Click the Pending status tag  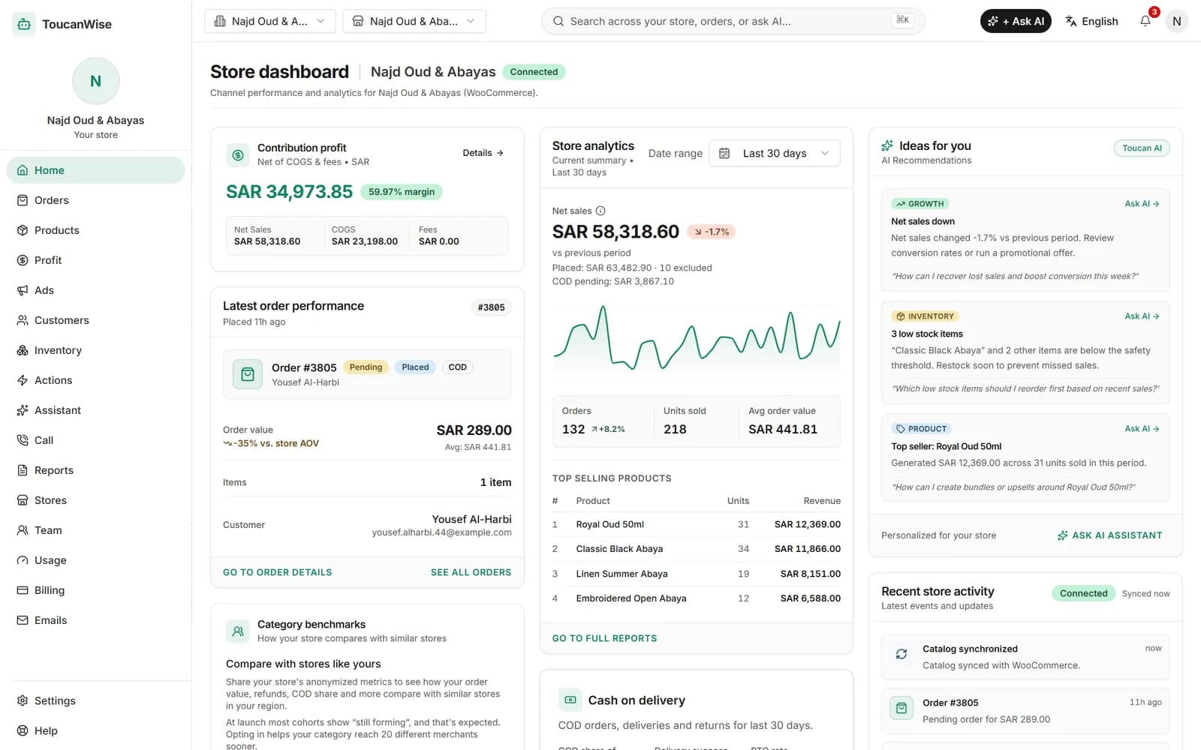pyautogui.click(x=366, y=367)
